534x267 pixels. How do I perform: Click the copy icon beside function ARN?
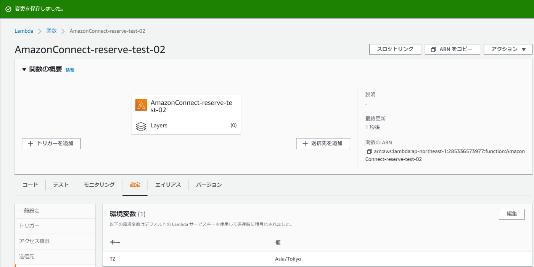(x=369, y=151)
